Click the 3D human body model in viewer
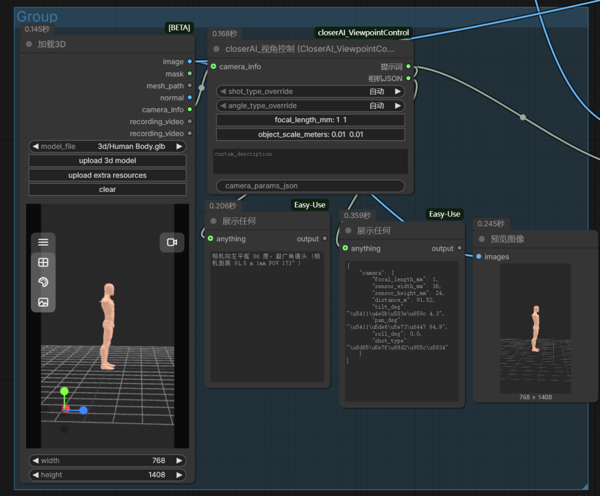The height and width of the screenshot is (496, 600). (x=108, y=327)
